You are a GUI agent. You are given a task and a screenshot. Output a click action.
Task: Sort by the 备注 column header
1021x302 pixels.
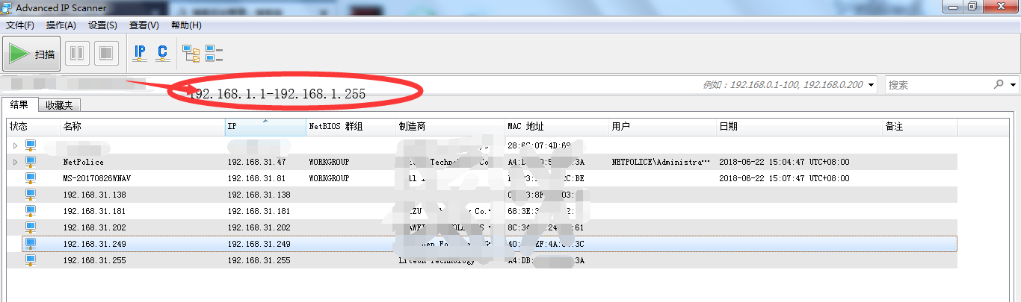tap(919, 127)
